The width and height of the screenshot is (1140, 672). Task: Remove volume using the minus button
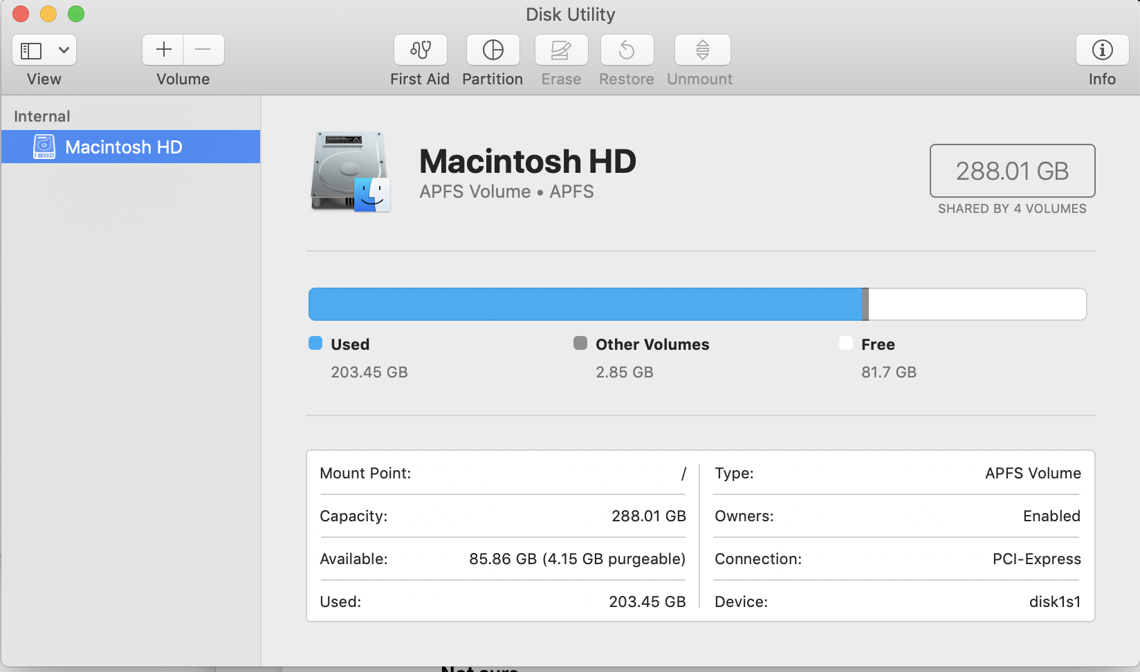pyautogui.click(x=203, y=50)
